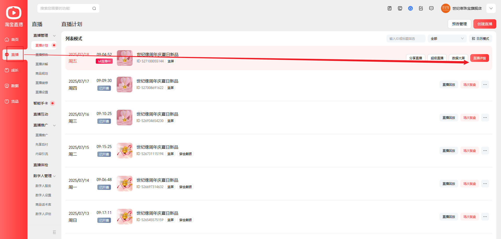501x239 pixels.
Task: Open the blue headset customer service icon
Action: click(x=410, y=8)
